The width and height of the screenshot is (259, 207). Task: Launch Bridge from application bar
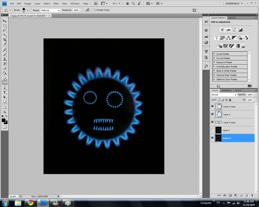(96, 3)
